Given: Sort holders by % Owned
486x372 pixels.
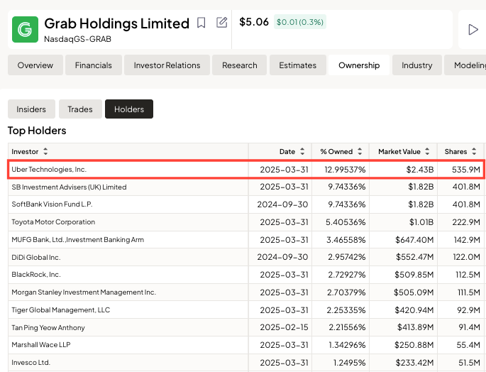Looking at the screenshot, I should coord(341,152).
